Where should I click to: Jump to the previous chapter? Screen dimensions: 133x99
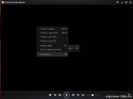pyautogui.click(x=55, y=95)
